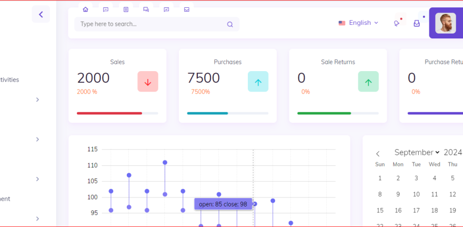Viewport: 463px width, 227px height.
Task: Collapse the sidebar with the left chevron button
Action: [41, 14]
